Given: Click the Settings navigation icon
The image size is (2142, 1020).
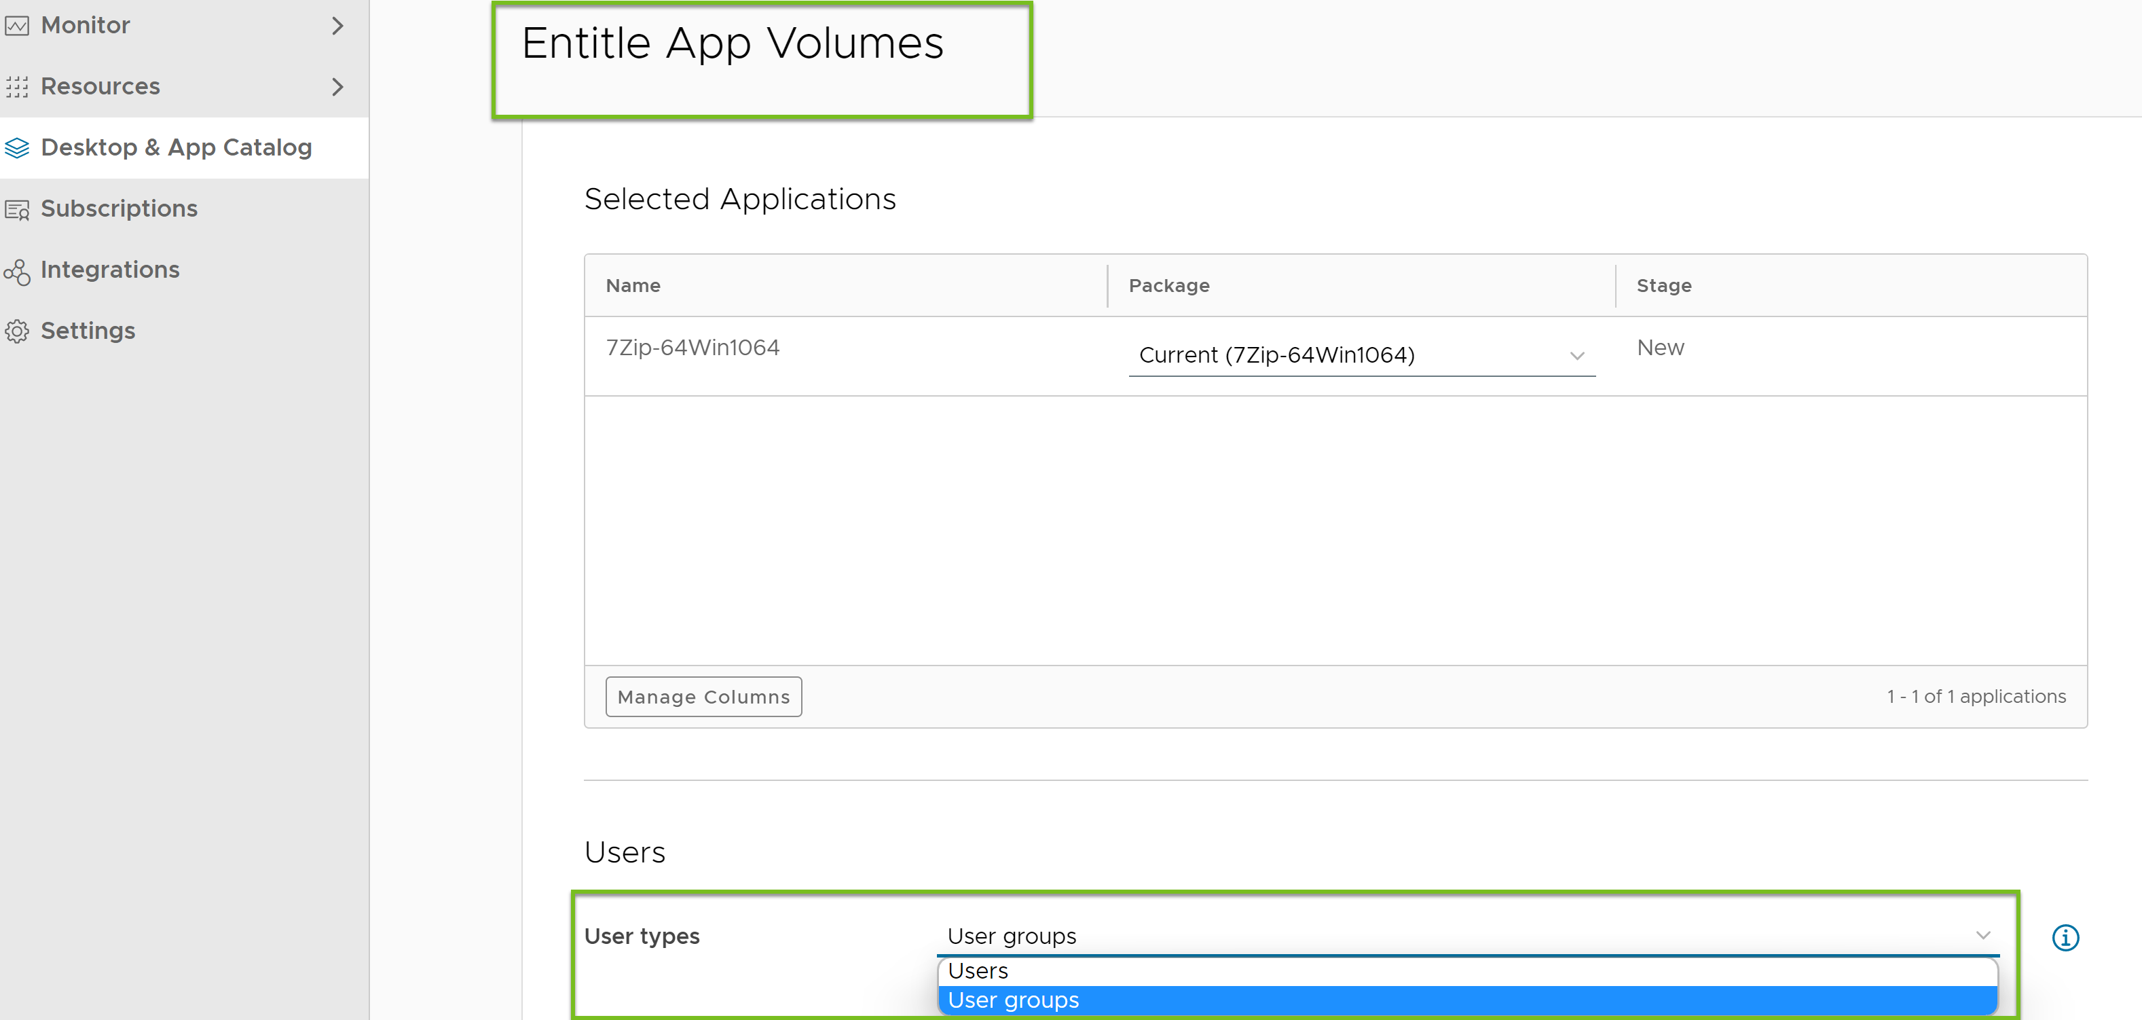Looking at the screenshot, I should point(19,329).
